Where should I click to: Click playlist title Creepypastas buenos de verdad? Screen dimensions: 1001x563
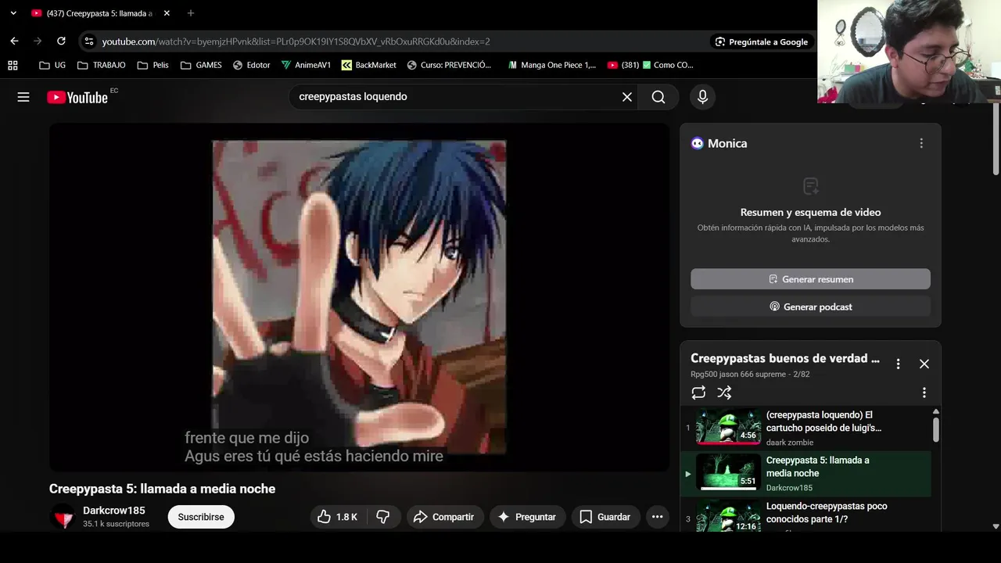[x=785, y=358]
